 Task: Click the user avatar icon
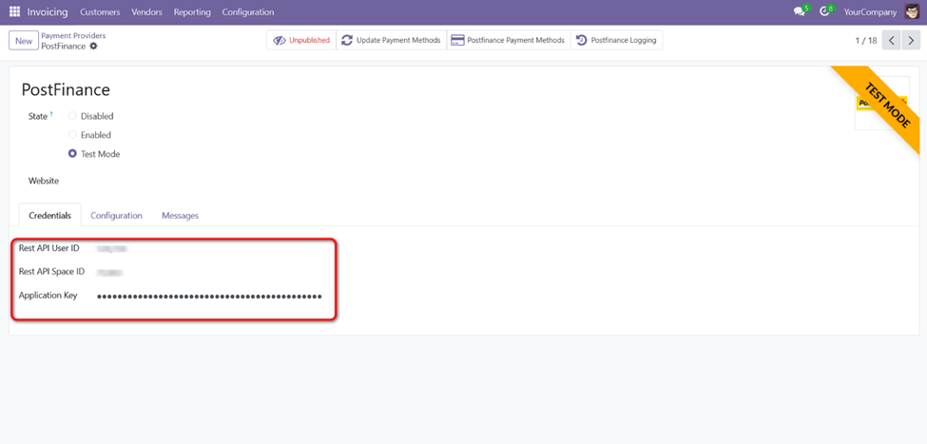[x=912, y=12]
